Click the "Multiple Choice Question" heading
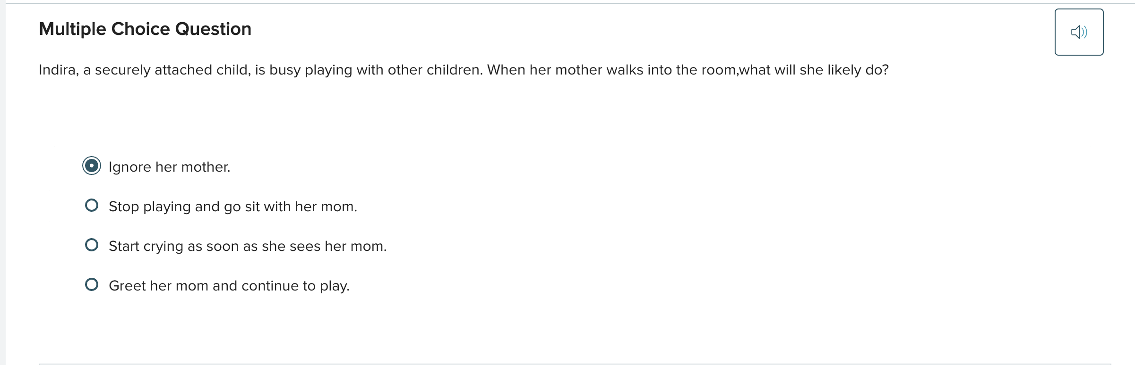This screenshot has width=1135, height=365. [x=145, y=29]
